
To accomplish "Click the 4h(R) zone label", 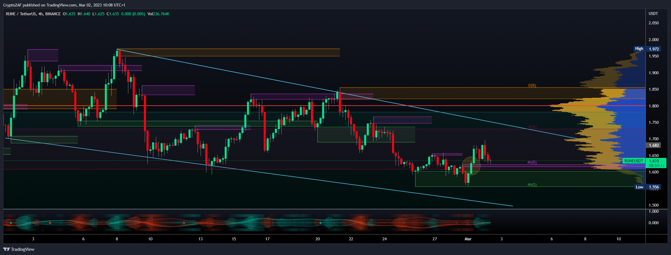I will pyautogui.click(x=532, y=162).
